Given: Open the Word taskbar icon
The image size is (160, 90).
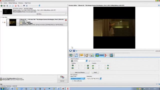Looking at the screenshot, I should point(58,89).
